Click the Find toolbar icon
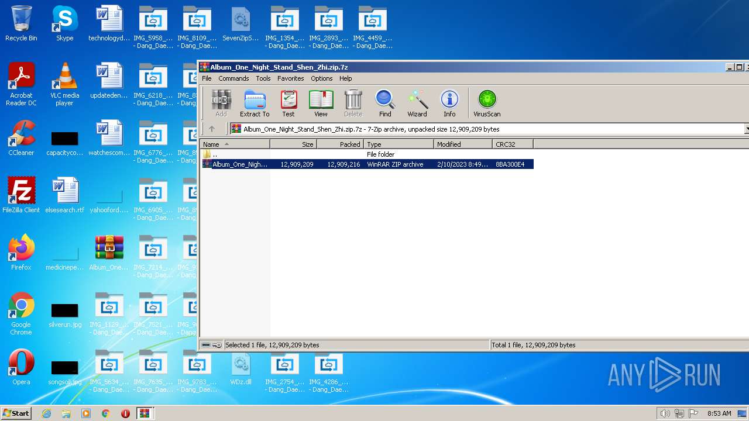The image size is (749, 421). pos(385,103)
